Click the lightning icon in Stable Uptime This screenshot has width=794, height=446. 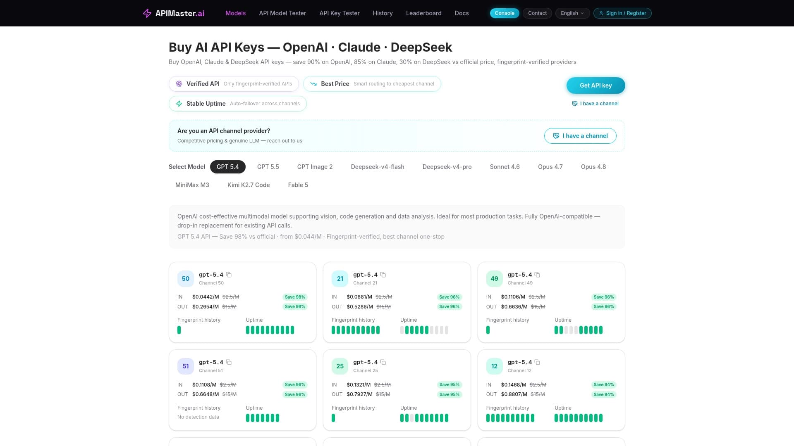pyautogui.click(x=179, y=104)
